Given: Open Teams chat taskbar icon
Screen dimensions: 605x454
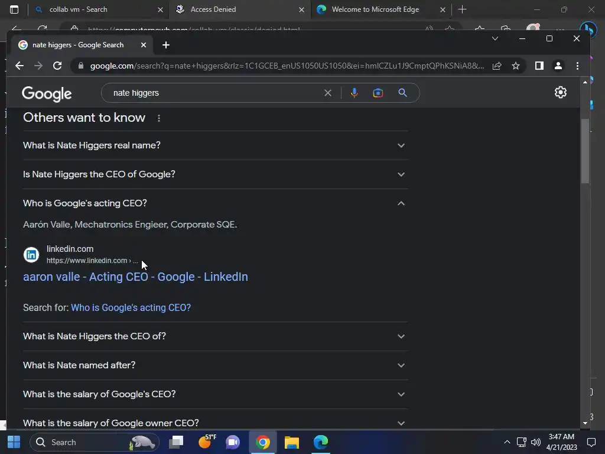Looking at the screenshot, I should click(233, 442).
